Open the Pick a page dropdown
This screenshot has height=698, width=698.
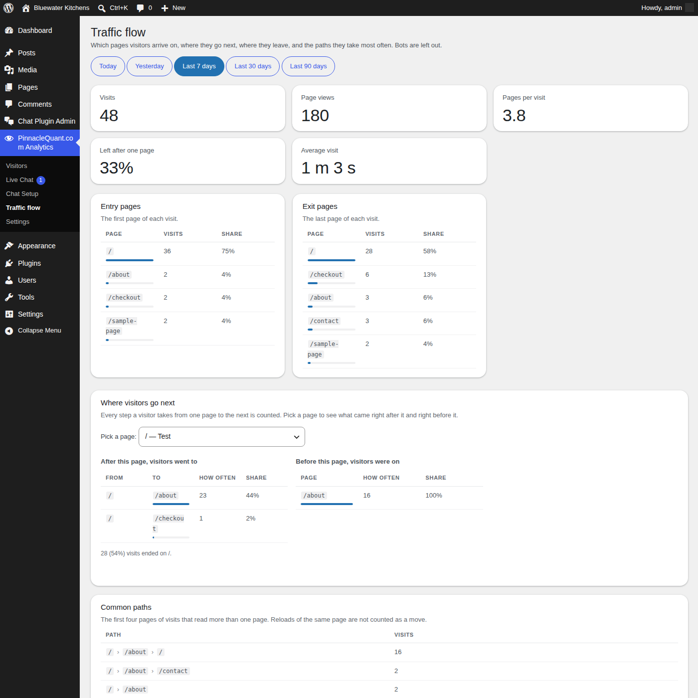(222, 437)
